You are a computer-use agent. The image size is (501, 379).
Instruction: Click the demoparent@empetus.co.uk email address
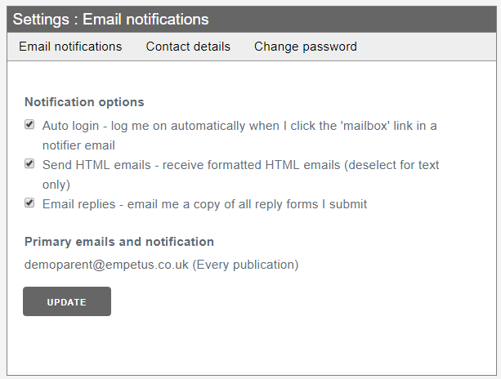click(x=106, y=265)
